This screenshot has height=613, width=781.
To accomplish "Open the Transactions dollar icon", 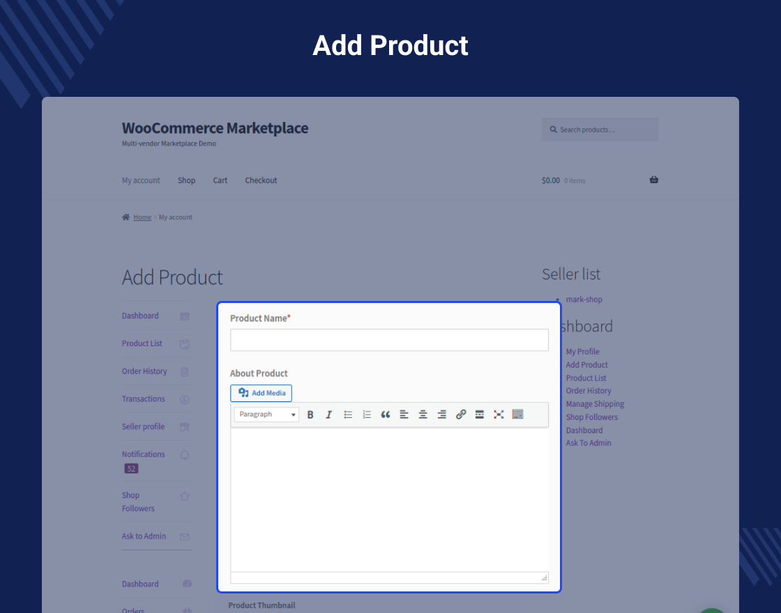I will pyautogui.click(x=184, y=399).
